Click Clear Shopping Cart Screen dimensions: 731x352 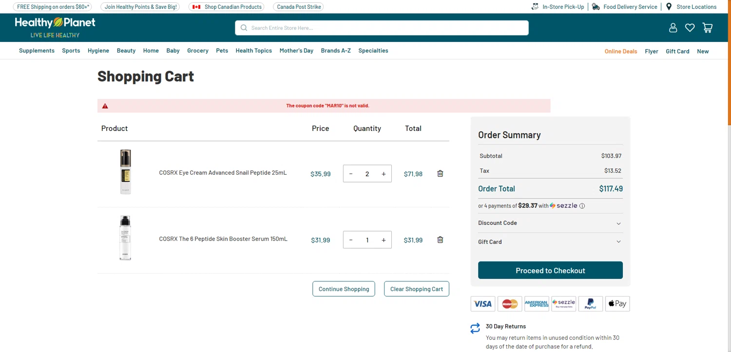tap(417, 289)
